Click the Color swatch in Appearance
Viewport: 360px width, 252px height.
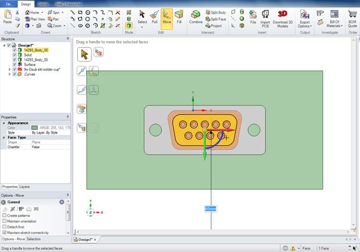pos(34,128)
